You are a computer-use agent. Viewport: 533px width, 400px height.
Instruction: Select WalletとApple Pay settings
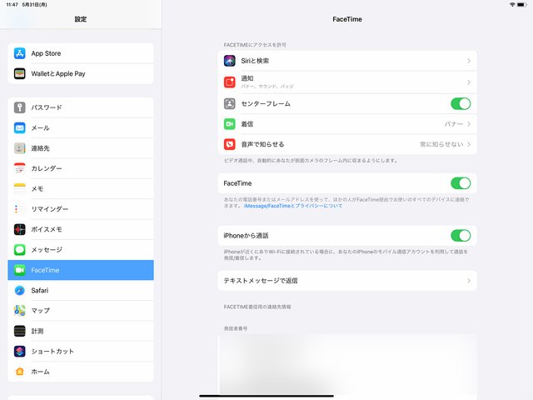(x=81, y=73)
